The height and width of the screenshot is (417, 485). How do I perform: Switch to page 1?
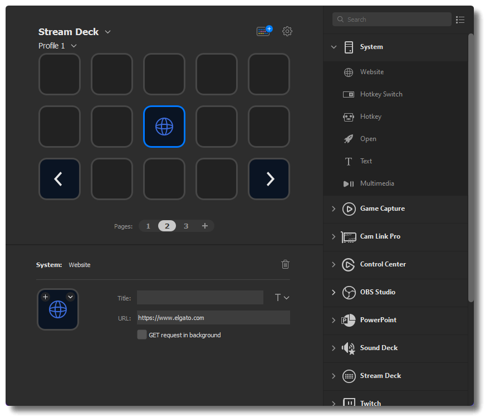(148, 226)
